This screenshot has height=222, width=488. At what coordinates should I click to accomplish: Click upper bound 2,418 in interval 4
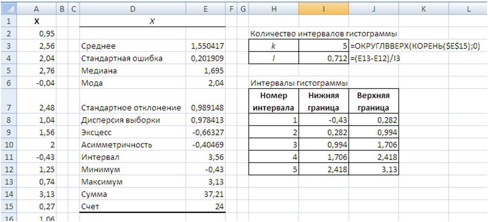coord(374,157)
